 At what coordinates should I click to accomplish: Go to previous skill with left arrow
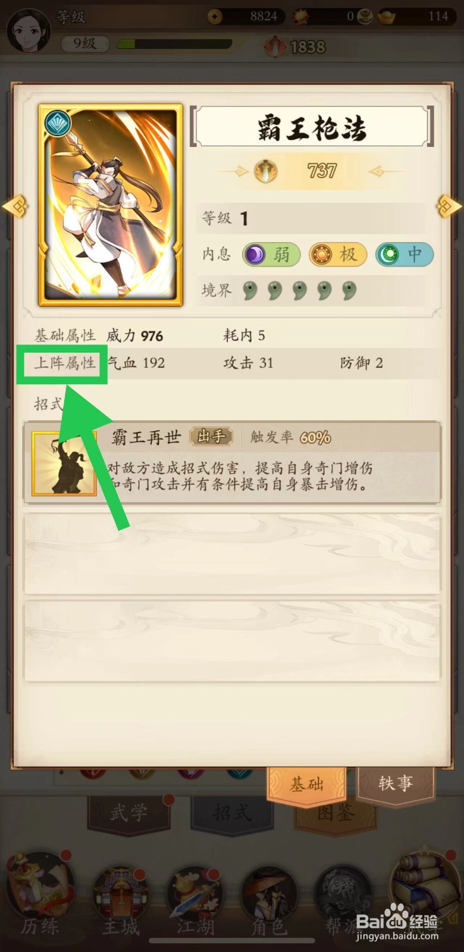(x=14, y=206)
